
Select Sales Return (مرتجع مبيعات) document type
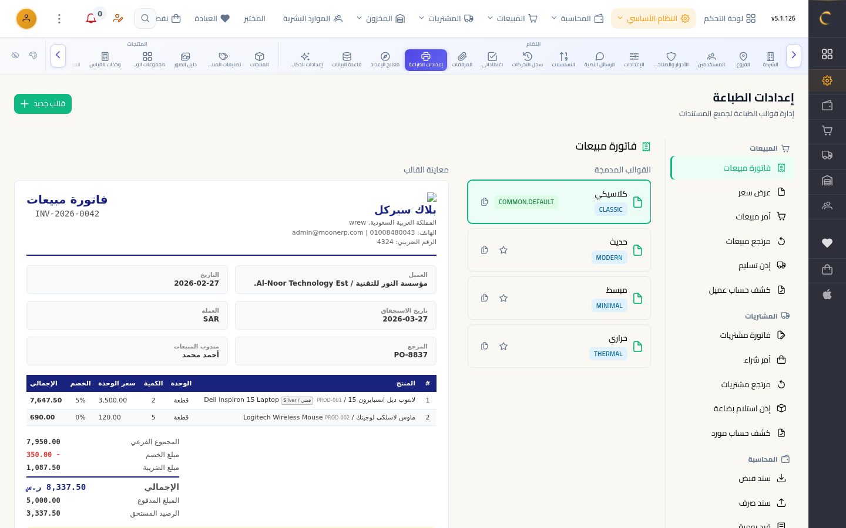[732, 241]
